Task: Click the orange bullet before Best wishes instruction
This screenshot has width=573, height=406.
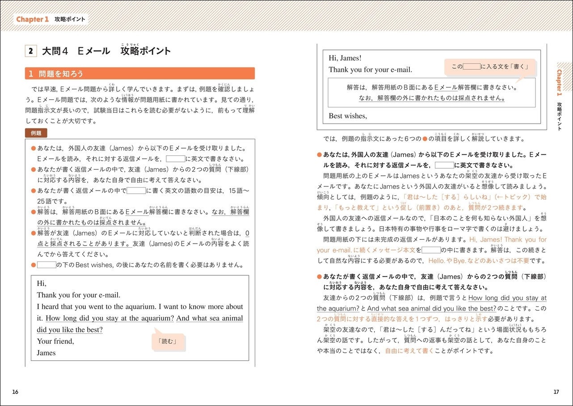Action: tap(34, 265)
